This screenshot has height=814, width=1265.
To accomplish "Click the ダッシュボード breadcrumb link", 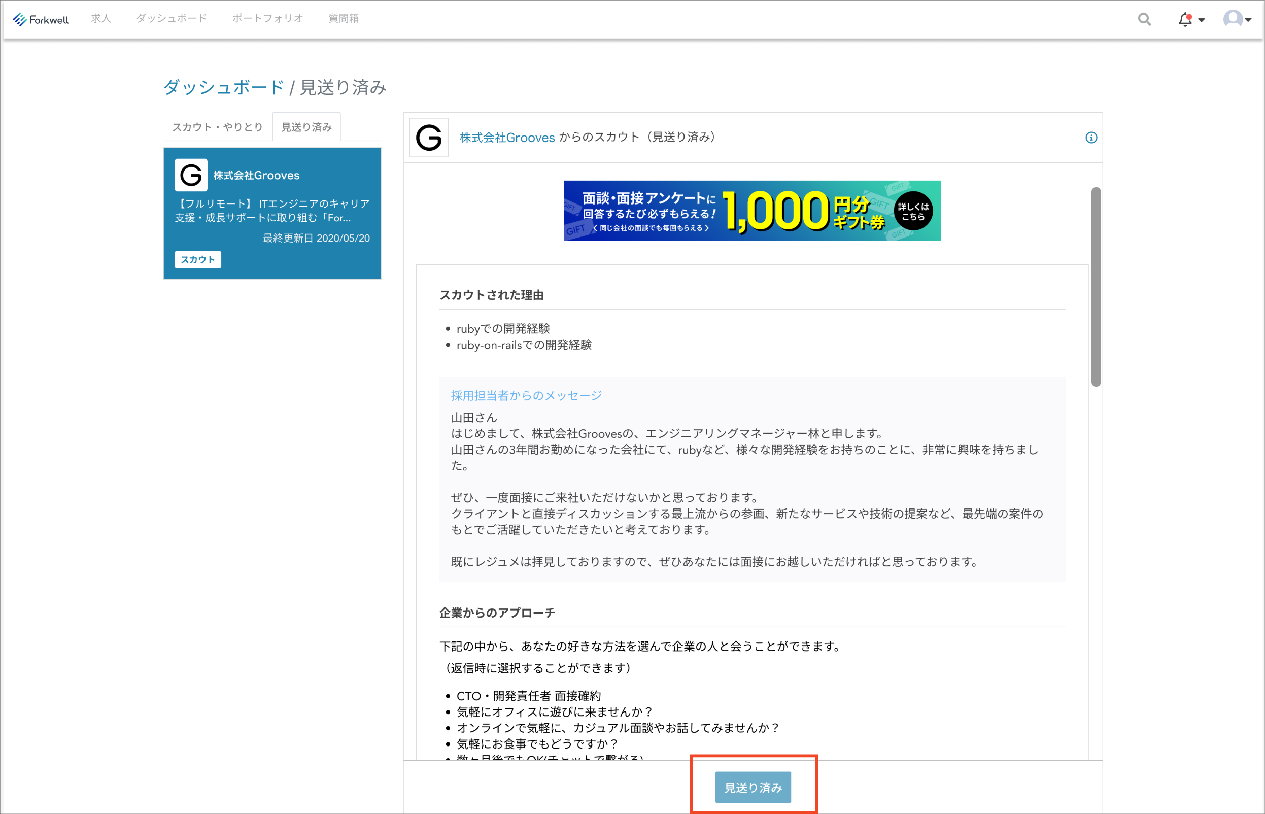I will pos(224,87).
